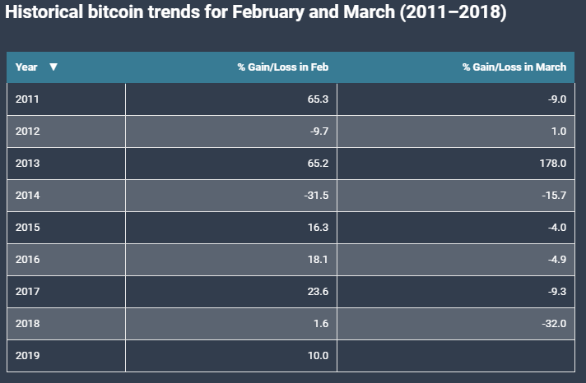Select the 2016 year cell
The image size is (586, 383).
(x=27, y=260)
